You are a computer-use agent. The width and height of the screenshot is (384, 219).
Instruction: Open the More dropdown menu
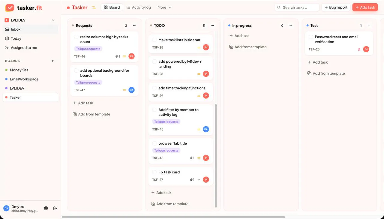tap(164, 7)
